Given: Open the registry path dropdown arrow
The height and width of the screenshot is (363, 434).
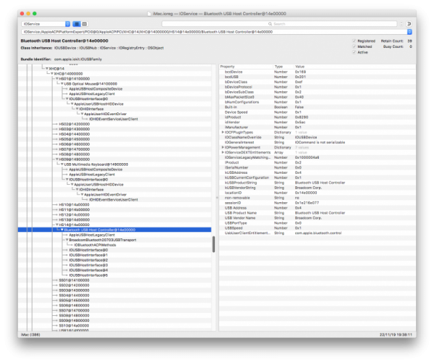Looking at the screenshot, I should click(409, 32).
